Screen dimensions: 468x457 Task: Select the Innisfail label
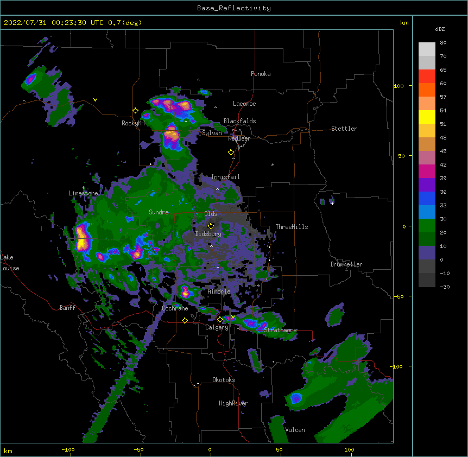(225, 177)
